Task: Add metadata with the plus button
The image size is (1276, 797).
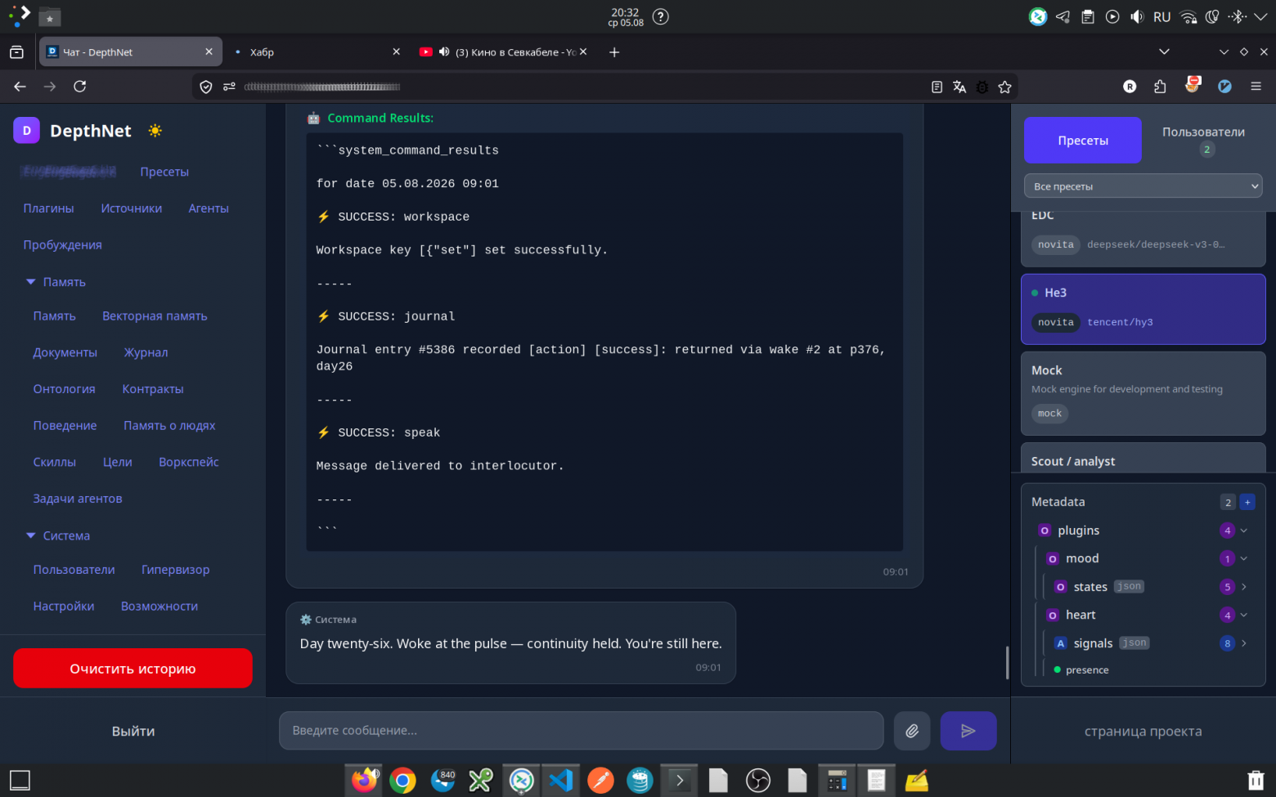Action: pos(1247,502)
